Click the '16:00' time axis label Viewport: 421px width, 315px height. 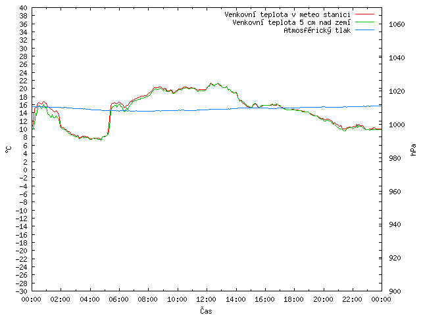click(264, 299)
